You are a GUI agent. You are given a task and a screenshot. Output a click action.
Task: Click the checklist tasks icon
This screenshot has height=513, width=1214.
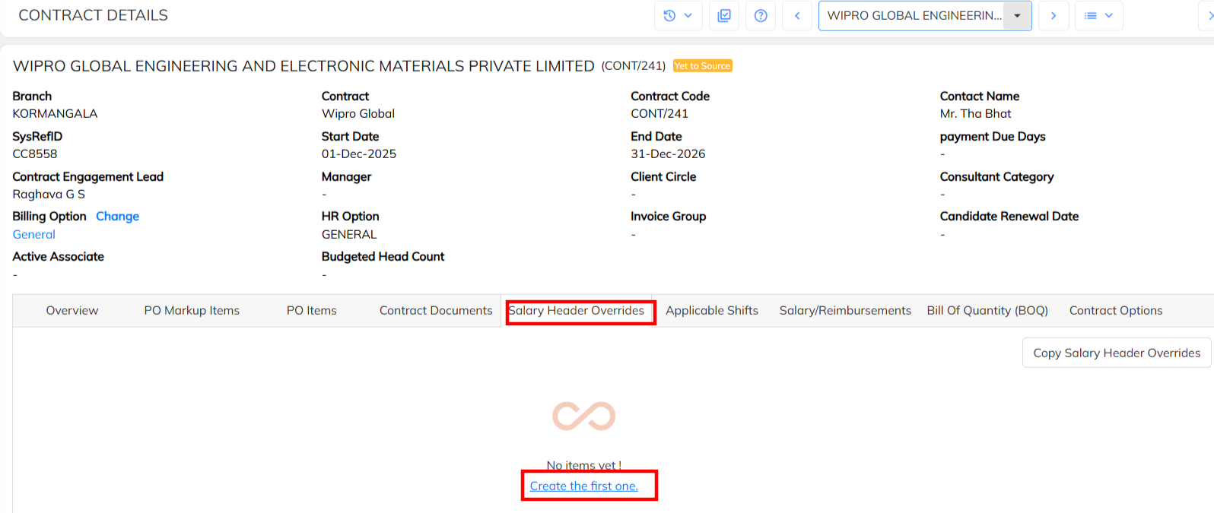(x=724, y=16)
